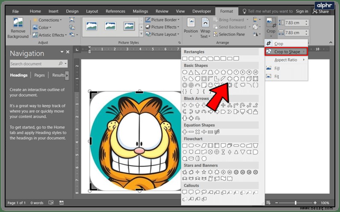This screenshot has height=212, width=340.
Task: Click the Change Picture icon
Action: pyautogui.click(x=72, y=27)
